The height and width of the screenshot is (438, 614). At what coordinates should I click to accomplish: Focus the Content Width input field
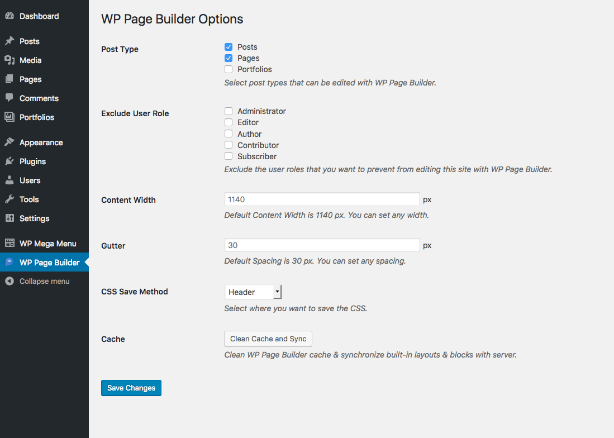322,199
